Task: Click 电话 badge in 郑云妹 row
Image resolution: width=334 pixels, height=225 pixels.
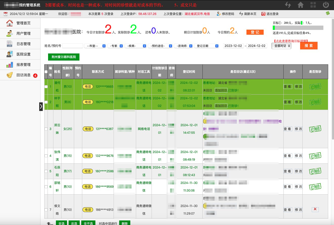Action: pos(88,129)
